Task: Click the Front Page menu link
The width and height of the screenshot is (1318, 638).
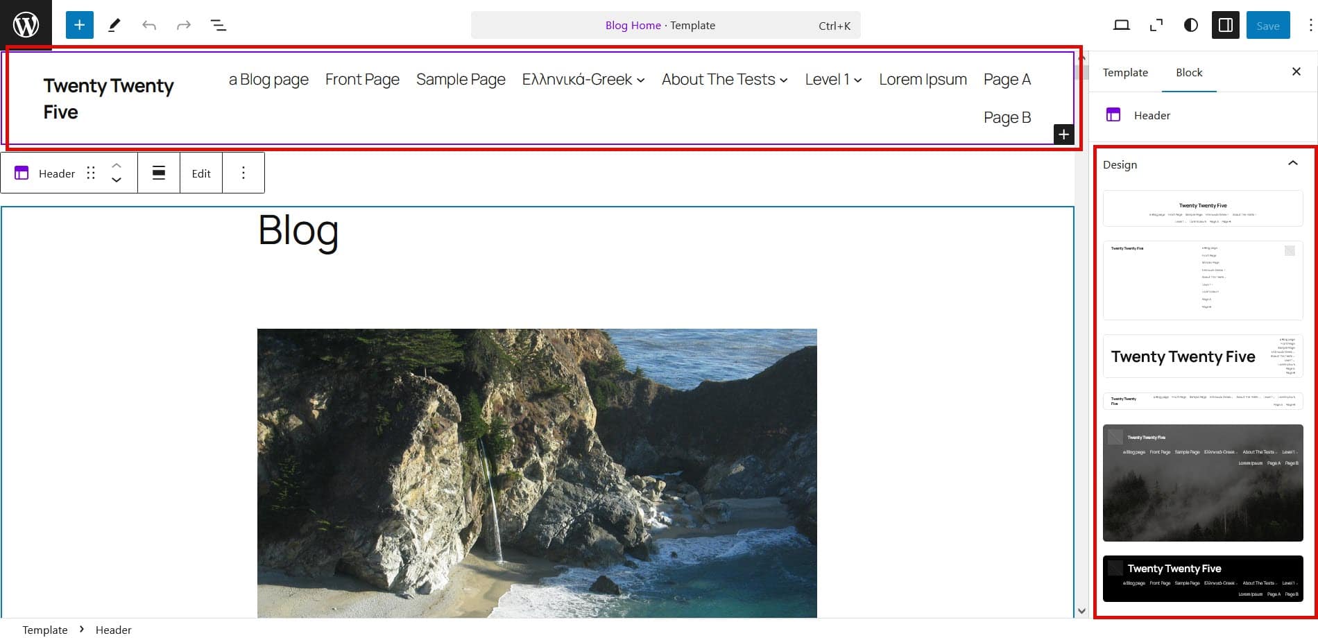Action: [362, 80]
